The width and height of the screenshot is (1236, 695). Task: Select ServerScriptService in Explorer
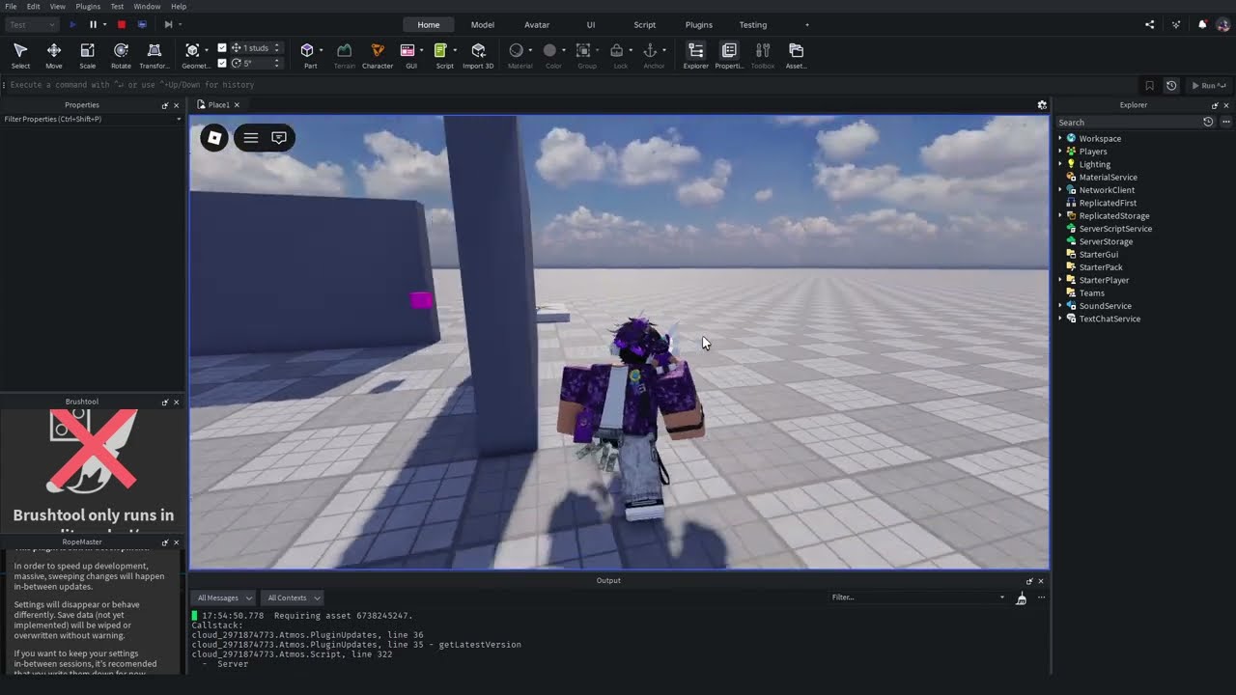[1115, 229]
